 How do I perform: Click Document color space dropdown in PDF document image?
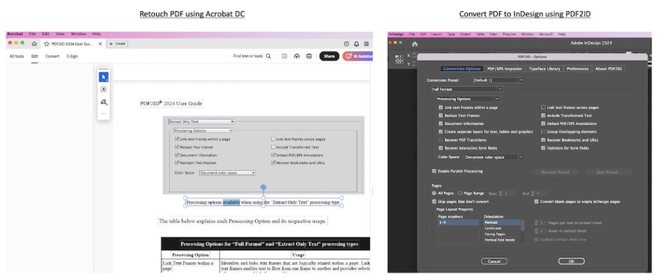[x=227, y=172]
